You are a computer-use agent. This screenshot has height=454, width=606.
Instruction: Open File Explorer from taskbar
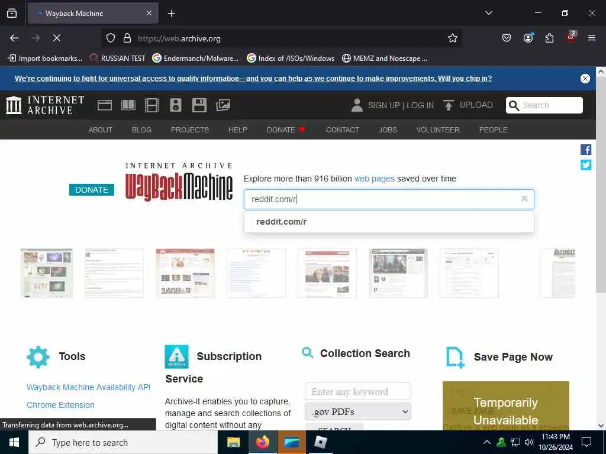(x=233, y=442)
